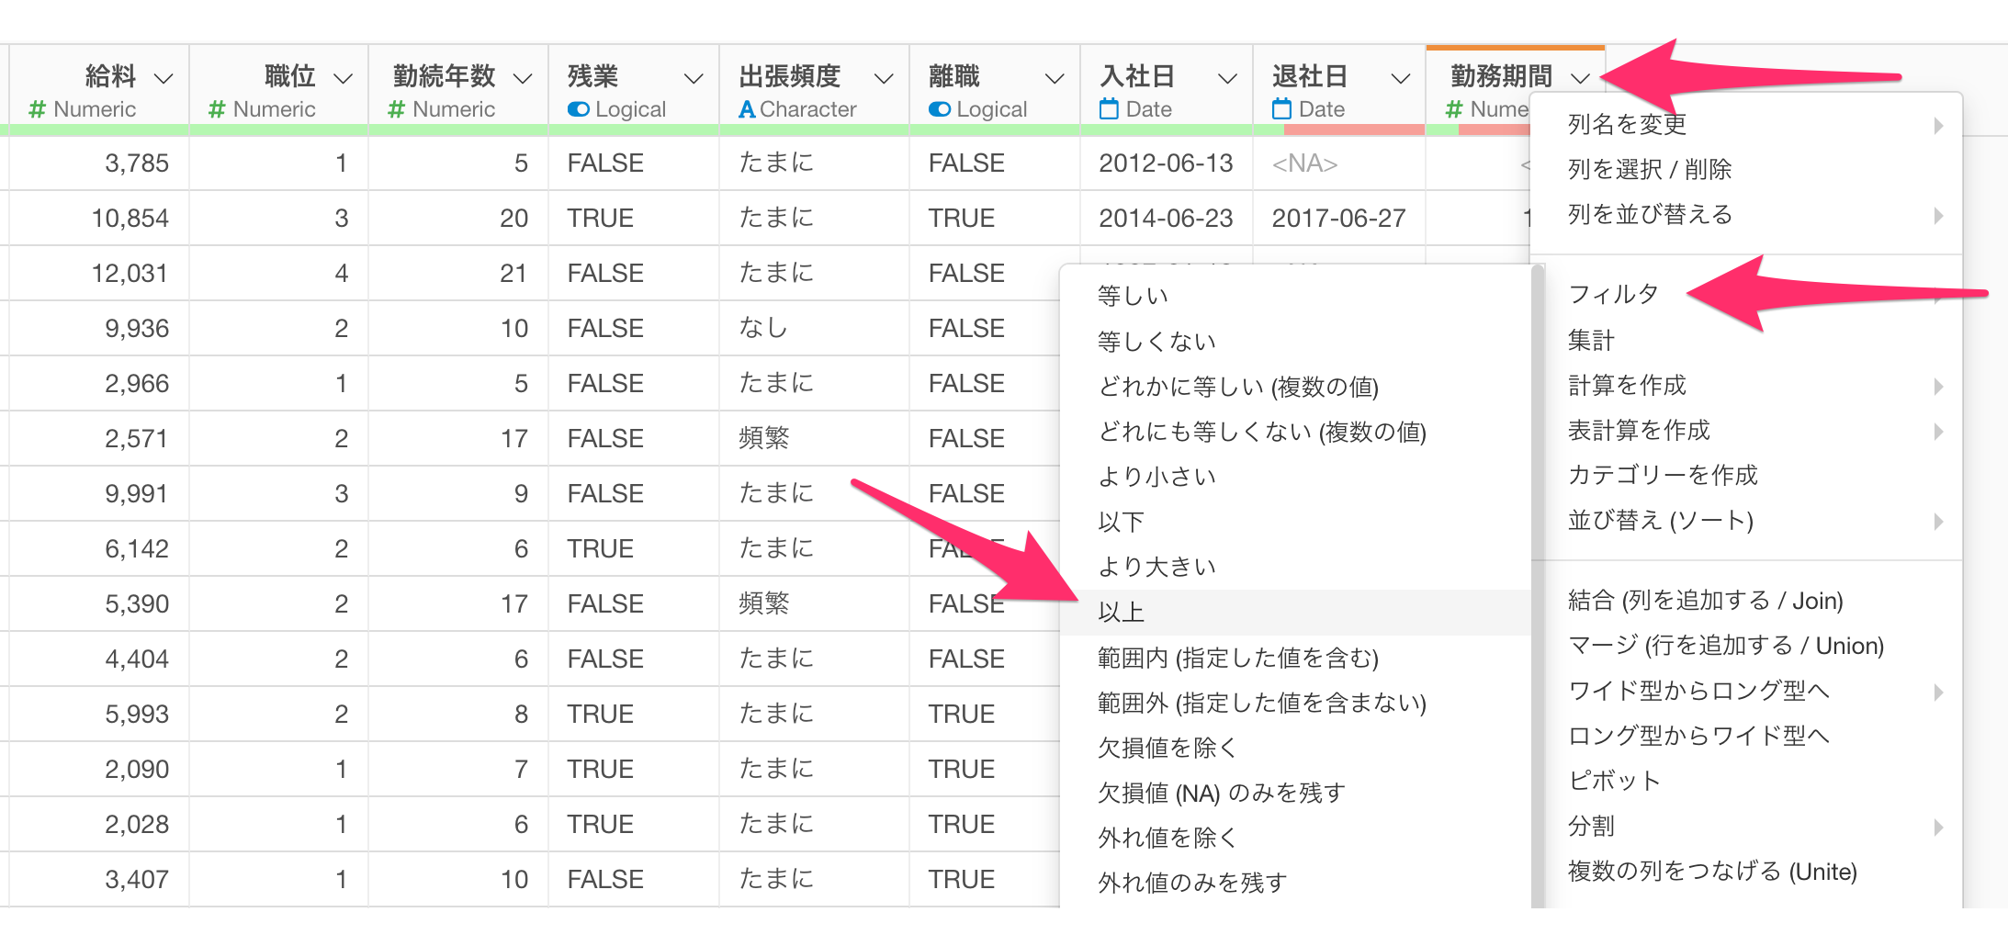This screenshot has height=946, width=2008.
Task: Expand the 列名を変更 submenu arrow
Action: click(1938, 125)
